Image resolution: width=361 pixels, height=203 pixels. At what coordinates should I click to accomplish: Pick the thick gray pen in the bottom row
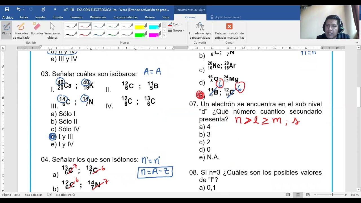(x=127, y=34)
